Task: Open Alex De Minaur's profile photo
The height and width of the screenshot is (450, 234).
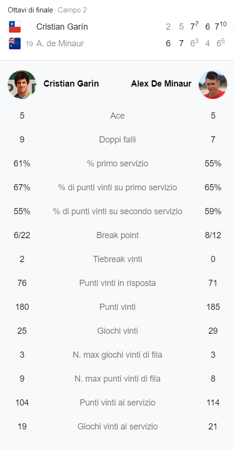Action: pos(213,85)
